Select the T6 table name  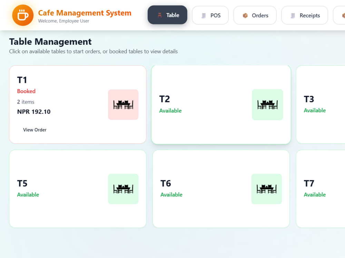coord(166,183)
